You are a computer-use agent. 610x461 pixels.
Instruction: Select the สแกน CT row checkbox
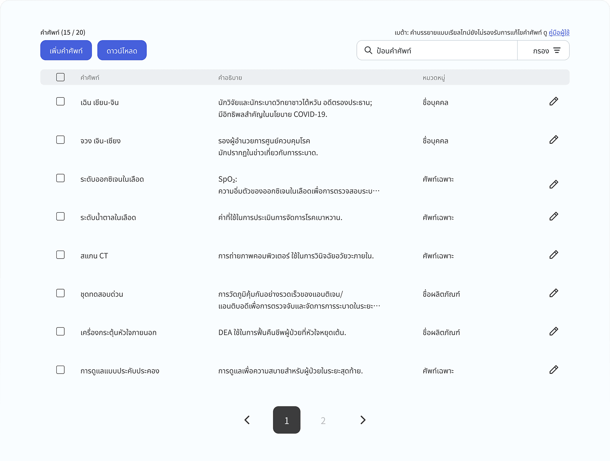[x=61, y=255]
